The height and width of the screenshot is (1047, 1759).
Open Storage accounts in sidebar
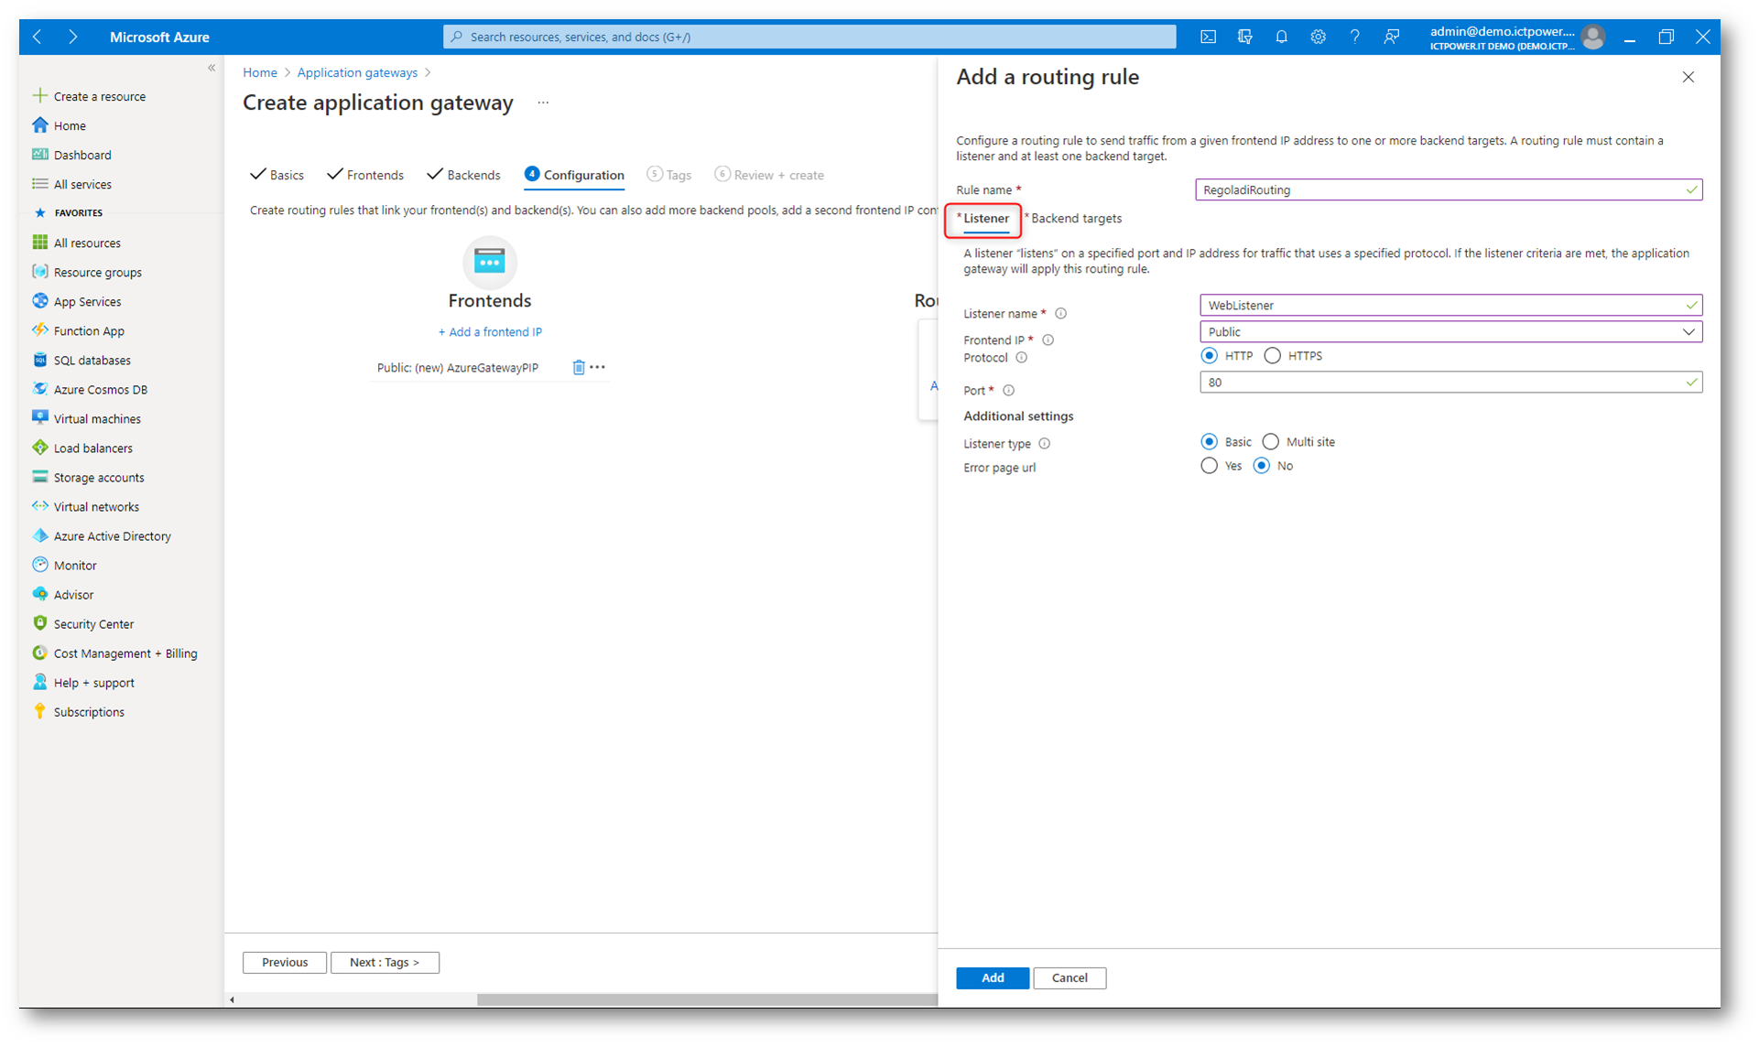pyautogui.click(x=98, y=477)
